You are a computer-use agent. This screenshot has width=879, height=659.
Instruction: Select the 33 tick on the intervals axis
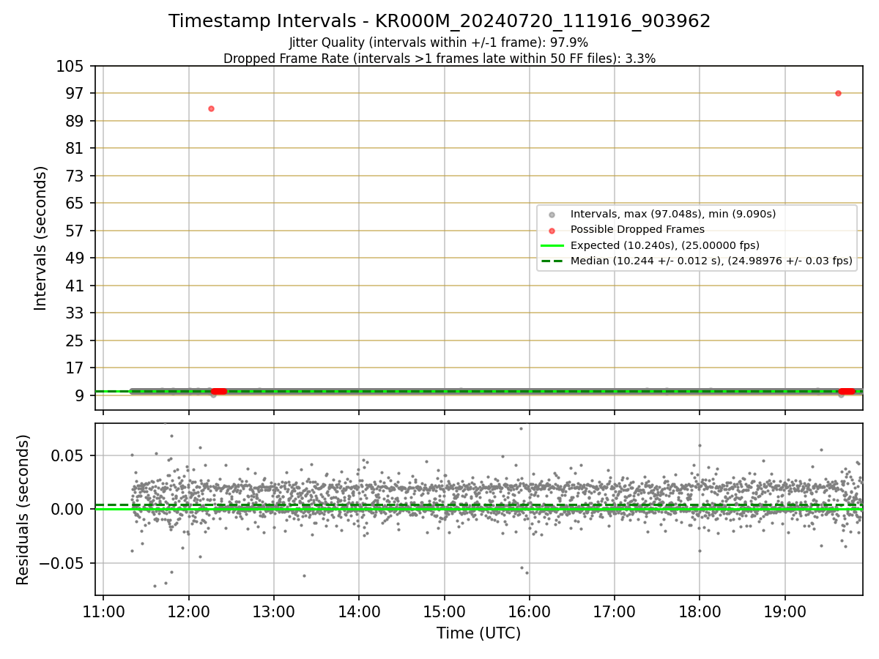point(75,313)
